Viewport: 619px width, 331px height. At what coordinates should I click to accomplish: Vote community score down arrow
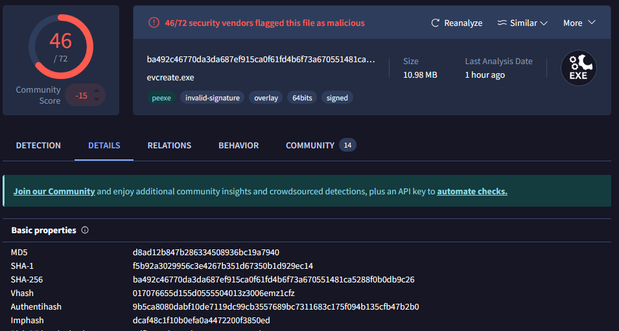(x=97, y=99)
